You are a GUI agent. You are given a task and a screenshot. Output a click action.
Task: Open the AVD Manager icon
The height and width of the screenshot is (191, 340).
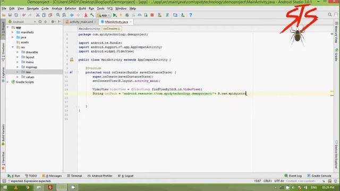click(x=159, y=15)
